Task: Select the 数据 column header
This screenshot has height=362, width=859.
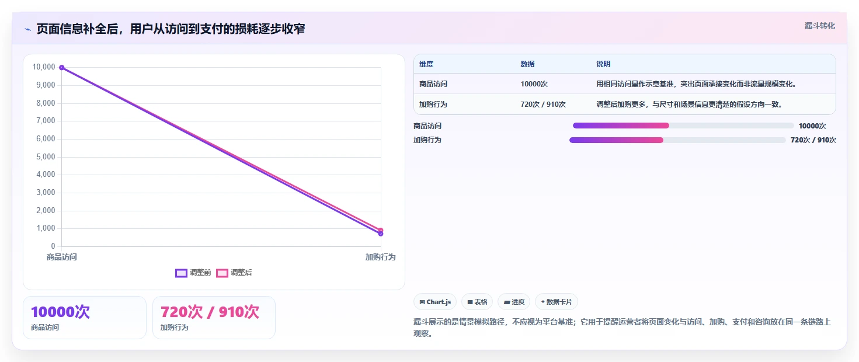Action: pyautogui.click(x=527, y=64)
